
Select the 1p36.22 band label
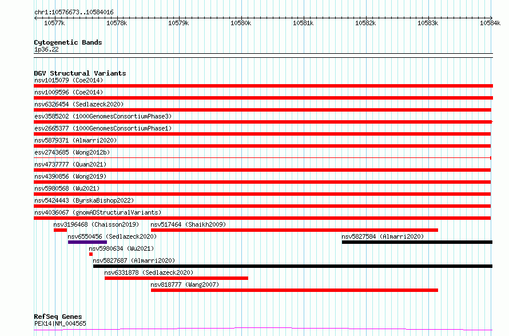(x=46, y=49)
